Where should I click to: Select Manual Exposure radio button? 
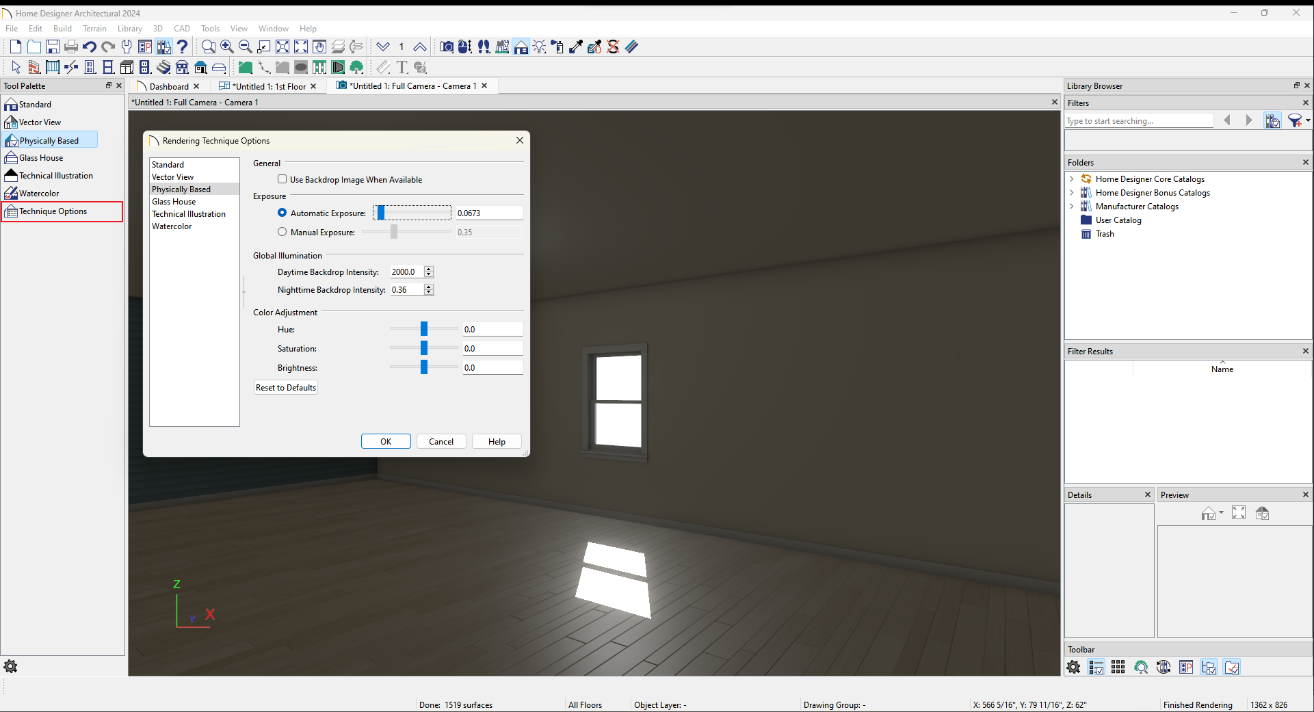(282, 232)
